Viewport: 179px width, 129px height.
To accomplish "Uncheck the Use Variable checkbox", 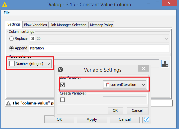I will click(63, 85).
